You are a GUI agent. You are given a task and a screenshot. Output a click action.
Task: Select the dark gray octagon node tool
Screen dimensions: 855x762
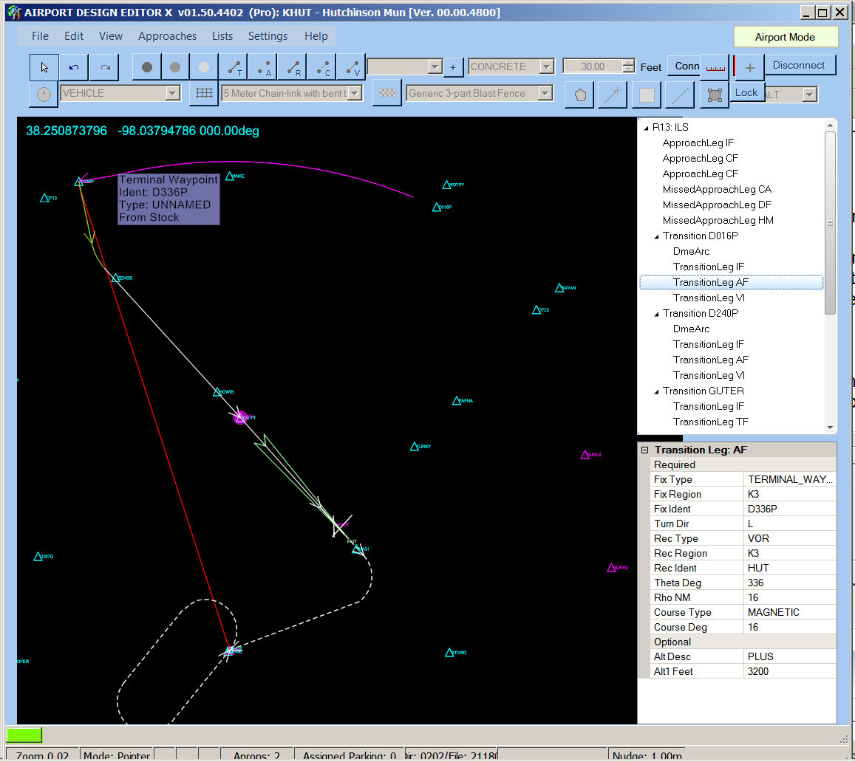[146, 67]
